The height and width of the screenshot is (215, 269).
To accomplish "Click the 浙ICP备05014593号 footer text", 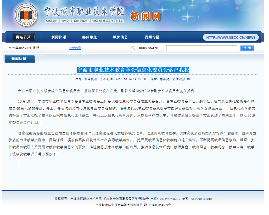I will pos(158,205).
